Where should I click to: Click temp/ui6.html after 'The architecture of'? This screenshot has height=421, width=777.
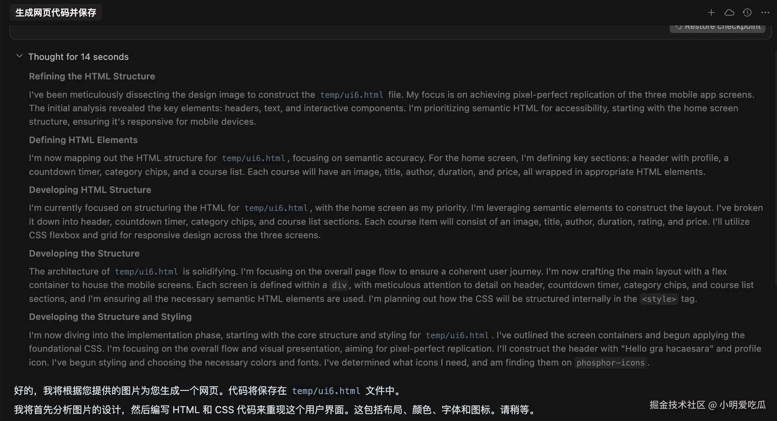(x=146, y=272)
